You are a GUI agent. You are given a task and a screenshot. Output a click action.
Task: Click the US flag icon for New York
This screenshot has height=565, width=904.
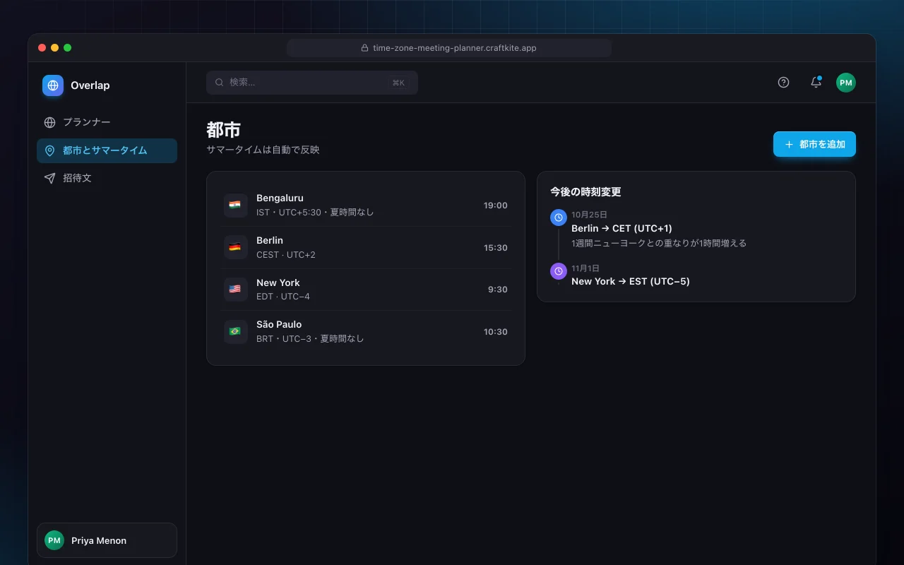(235, 290)
